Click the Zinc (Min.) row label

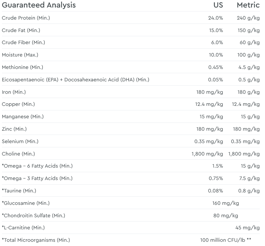(x=14, y=129)
